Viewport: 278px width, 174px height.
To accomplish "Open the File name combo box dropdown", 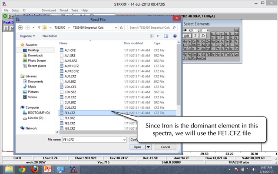I will 124,140.
